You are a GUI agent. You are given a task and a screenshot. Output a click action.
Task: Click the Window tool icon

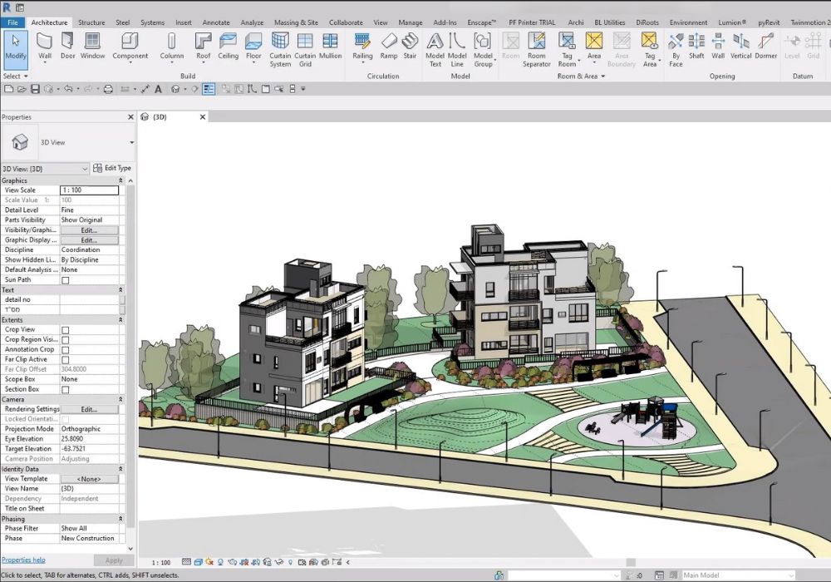92,45
